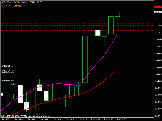
Task: Click the 1.64790 price scale label
Action: tap(158, 109)
